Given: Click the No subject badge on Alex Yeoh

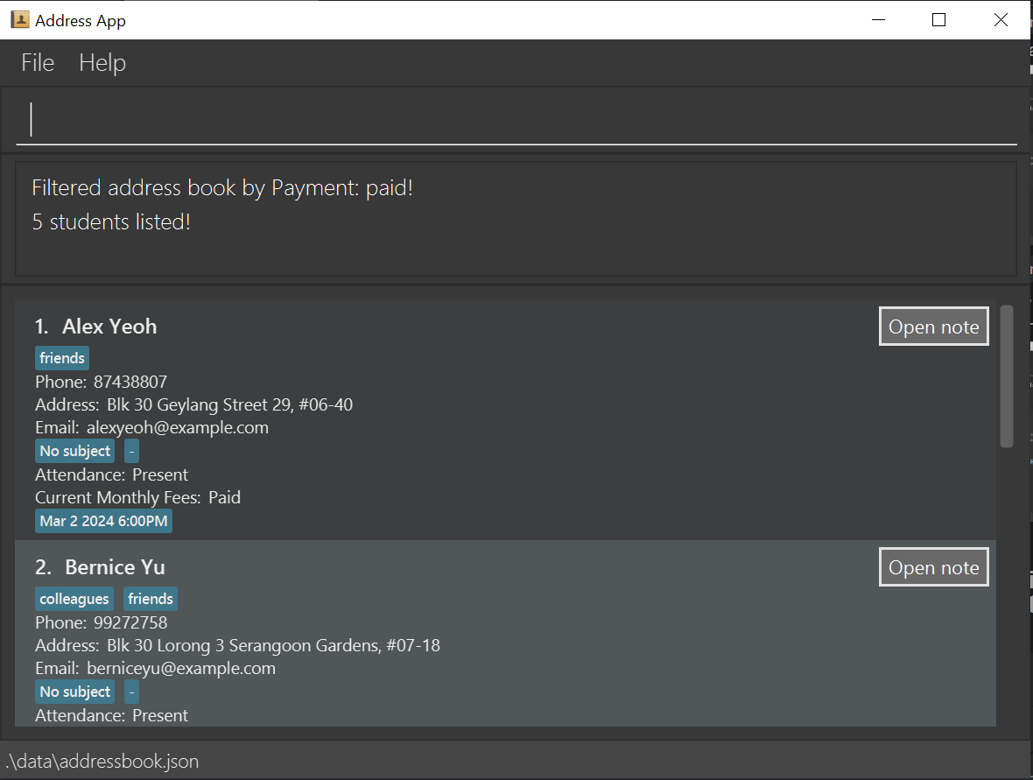Looking at the screenshot, I should coord(74,450).
